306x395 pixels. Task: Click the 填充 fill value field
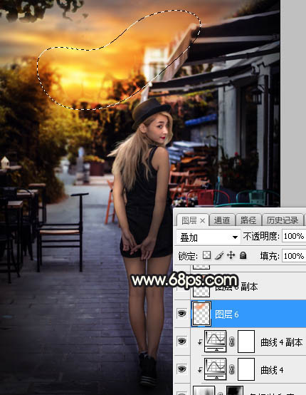294,256
